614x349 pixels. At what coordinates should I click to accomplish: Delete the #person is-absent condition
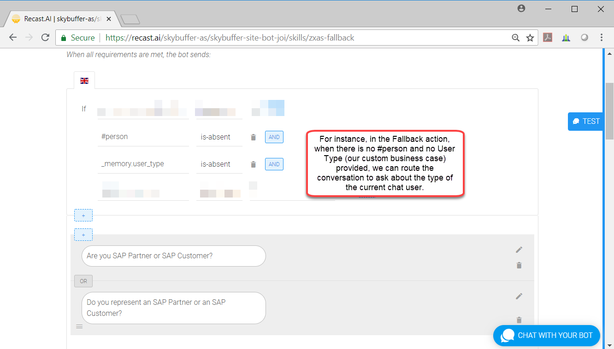[x=253, y=137]
